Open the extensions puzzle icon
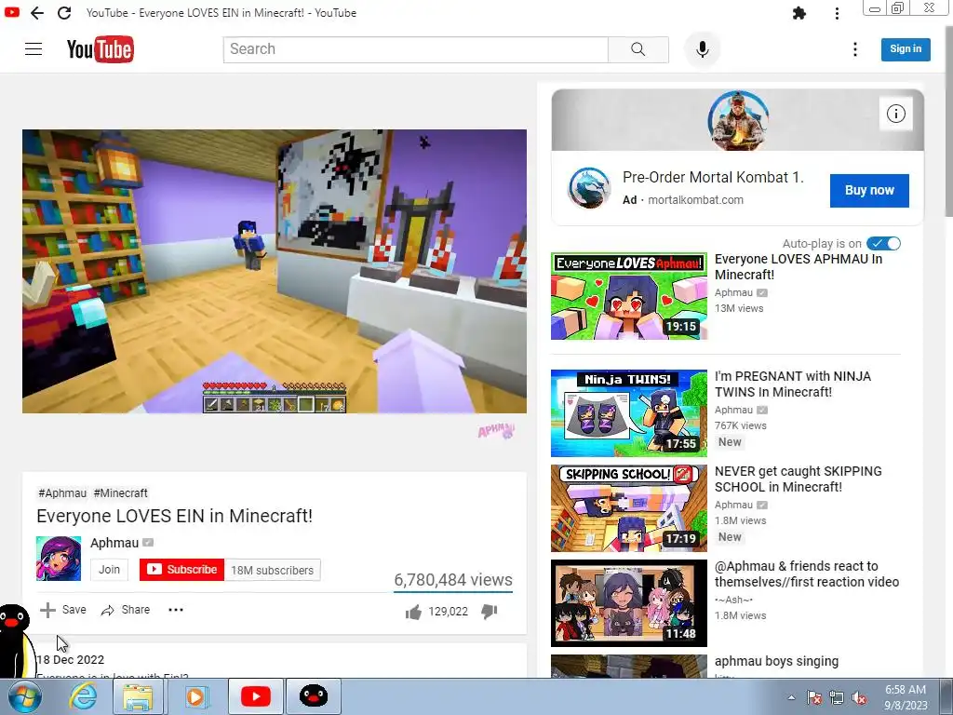Viewport: 953px width, 715px height. pos(799,13)
